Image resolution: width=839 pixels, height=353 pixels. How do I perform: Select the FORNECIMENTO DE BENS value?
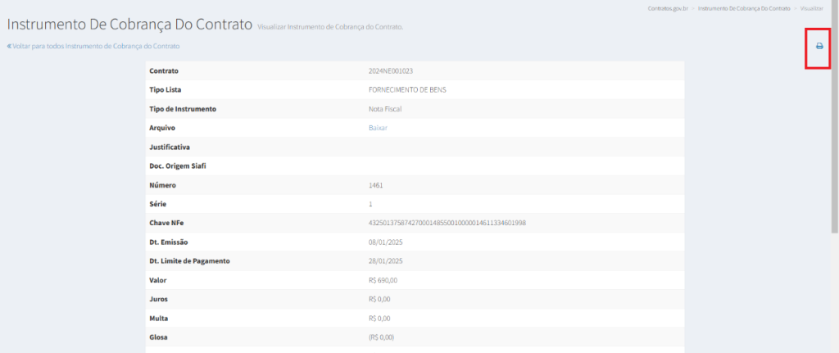pyautogui.click(x=408, y=89)
